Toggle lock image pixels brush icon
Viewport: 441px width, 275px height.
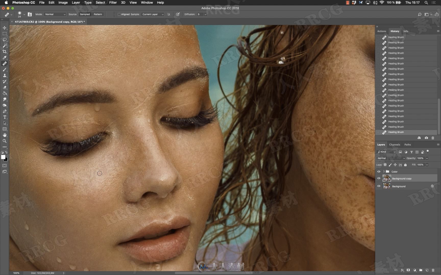(390, 165)
